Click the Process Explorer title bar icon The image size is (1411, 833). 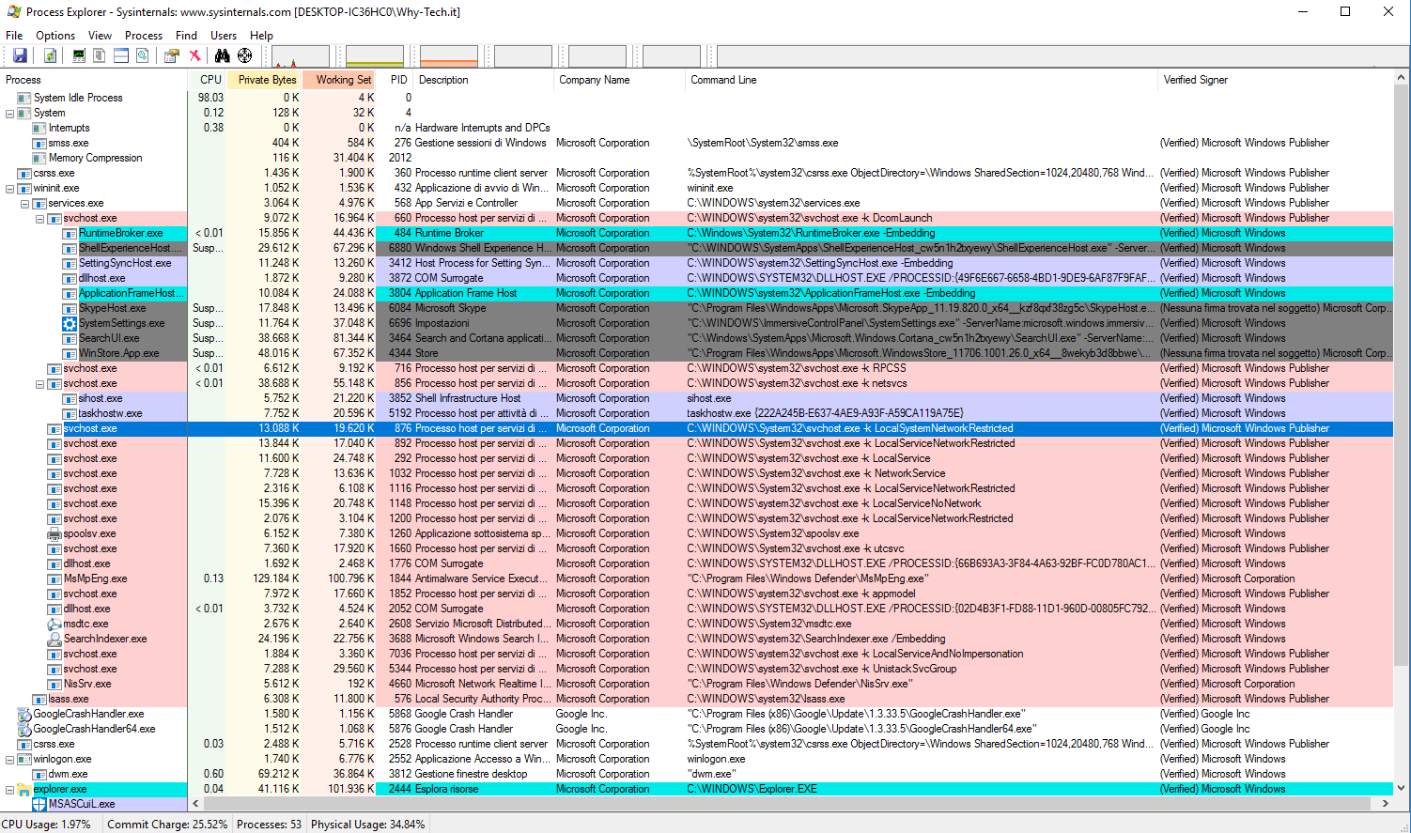click(13, 12)
